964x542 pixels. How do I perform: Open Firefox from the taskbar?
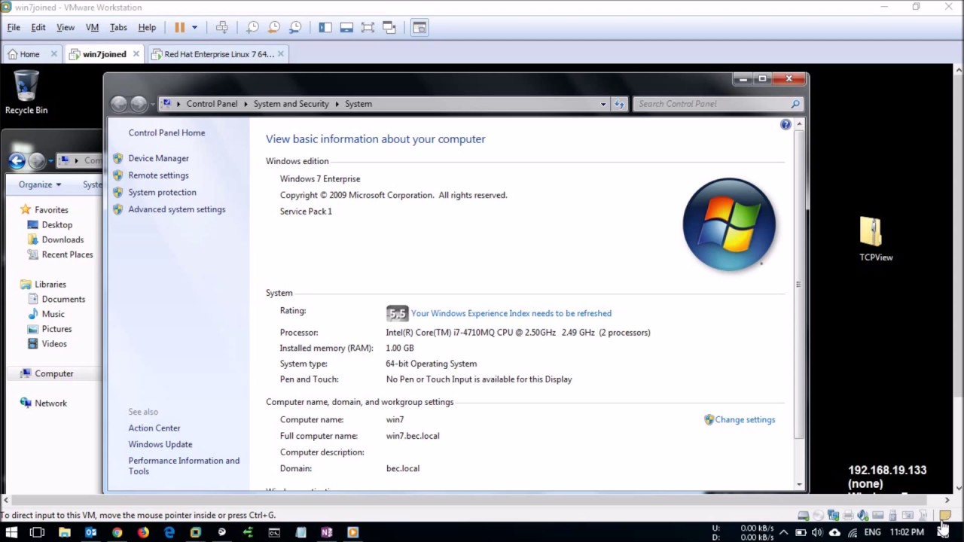point(143,532)
